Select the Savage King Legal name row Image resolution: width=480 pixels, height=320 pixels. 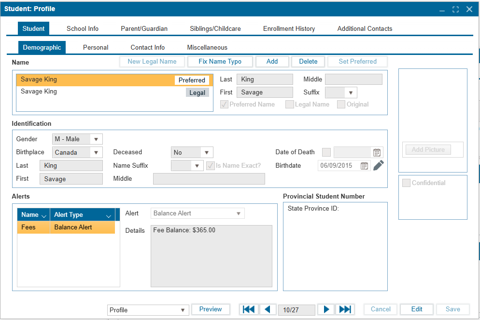[97, 92]
